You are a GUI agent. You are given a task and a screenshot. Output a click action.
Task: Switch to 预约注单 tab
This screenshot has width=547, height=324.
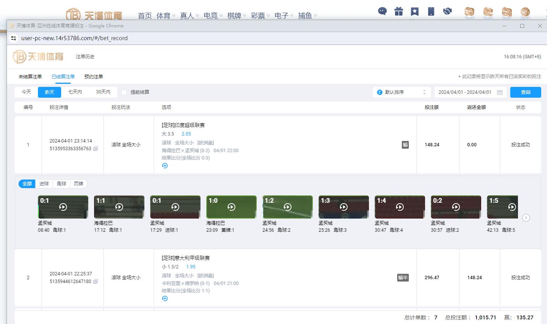pos(94,77)
